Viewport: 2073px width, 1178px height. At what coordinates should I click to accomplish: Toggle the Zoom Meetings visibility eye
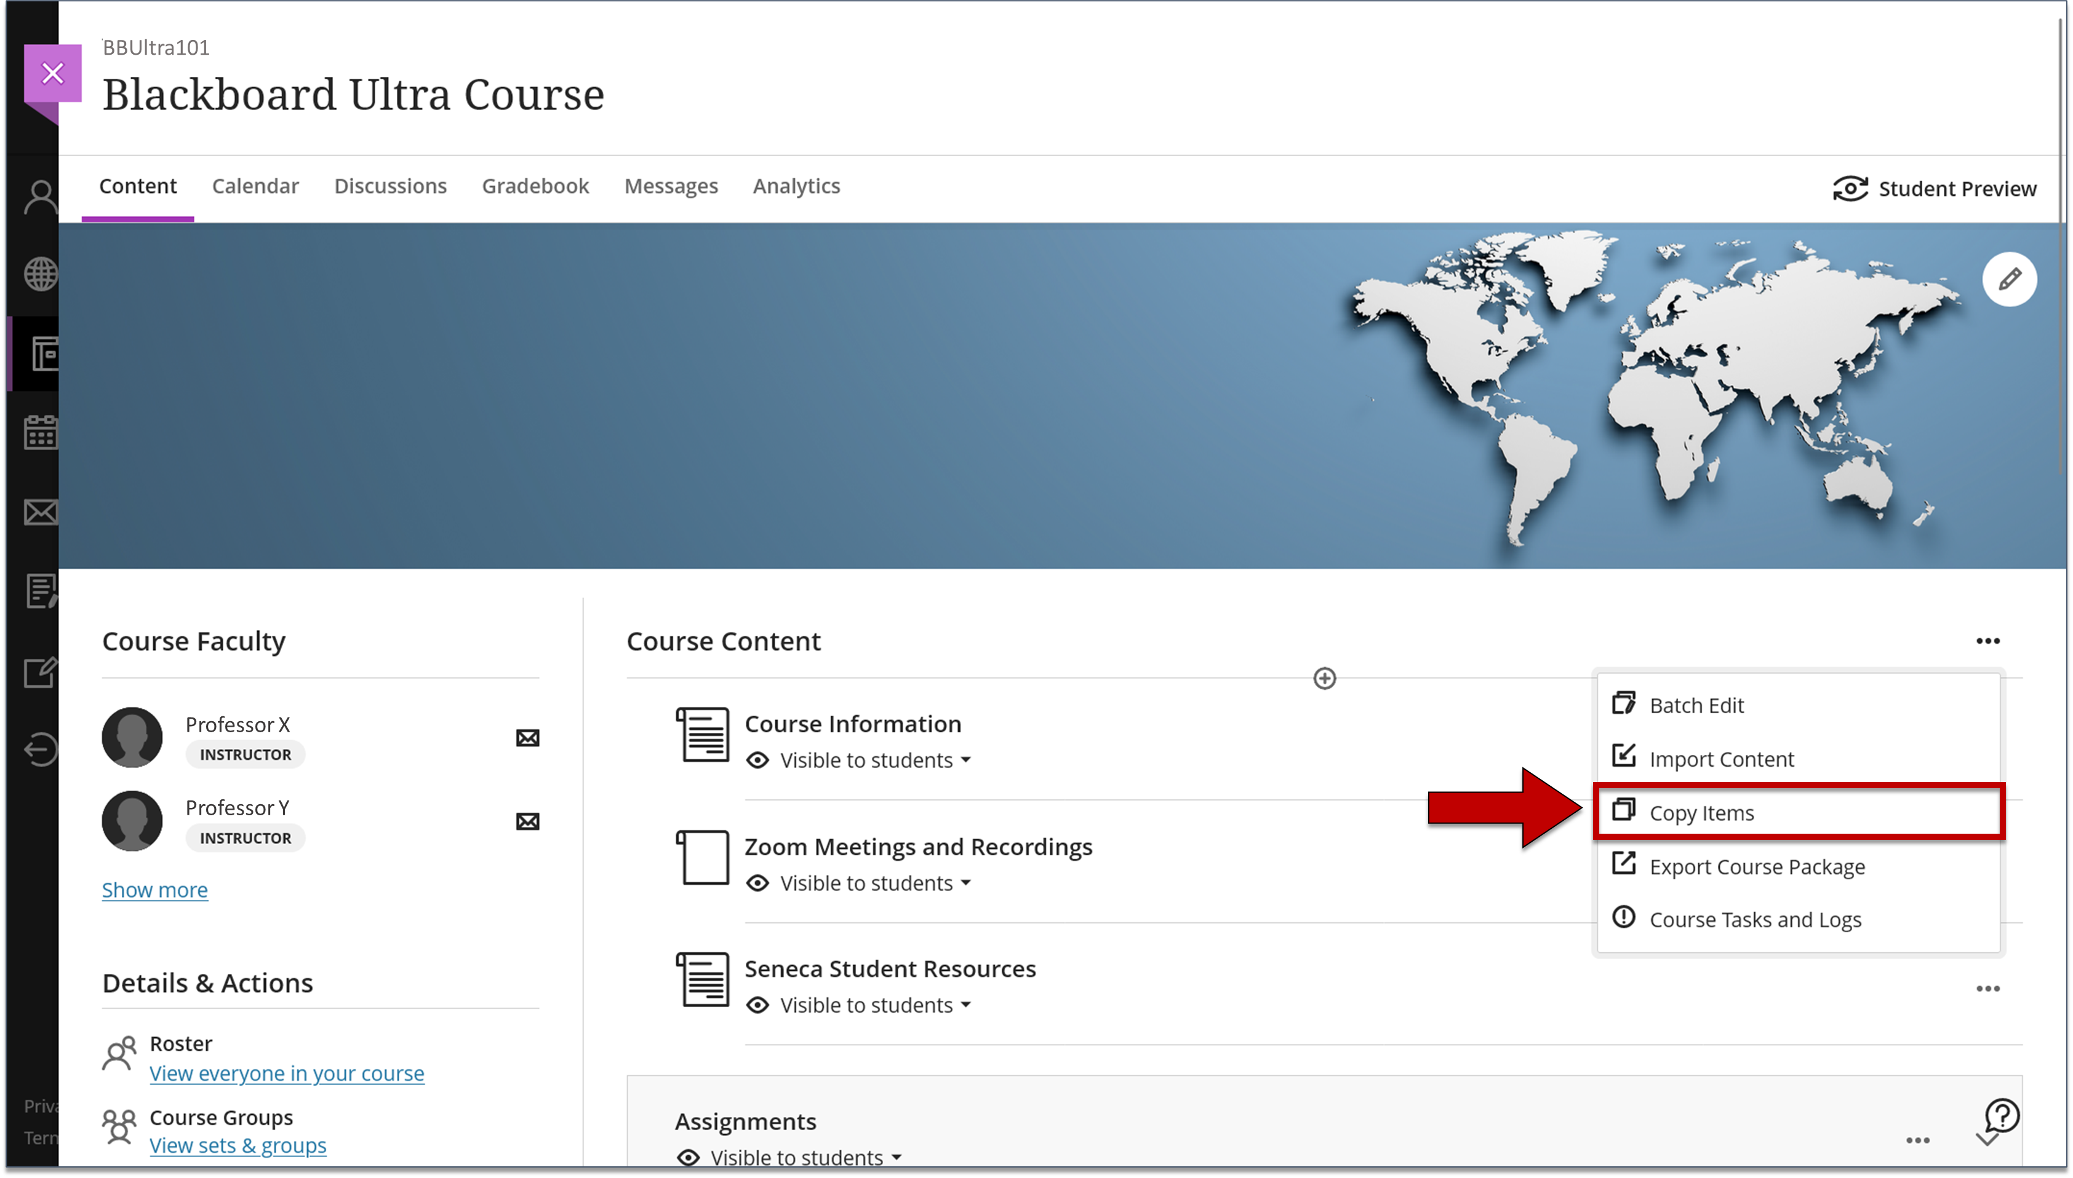[x=757, y=883]
